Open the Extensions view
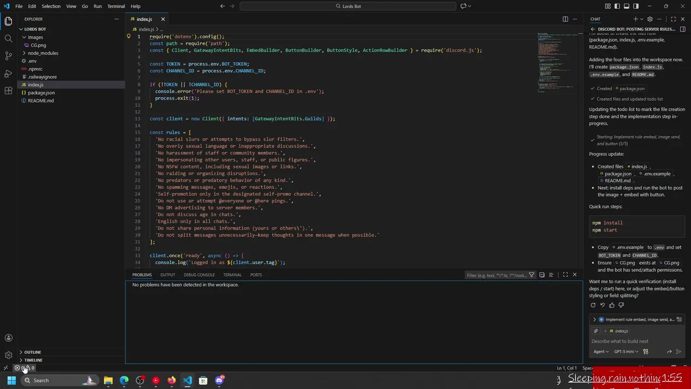 pyautogui.click(x=8, y=90)
